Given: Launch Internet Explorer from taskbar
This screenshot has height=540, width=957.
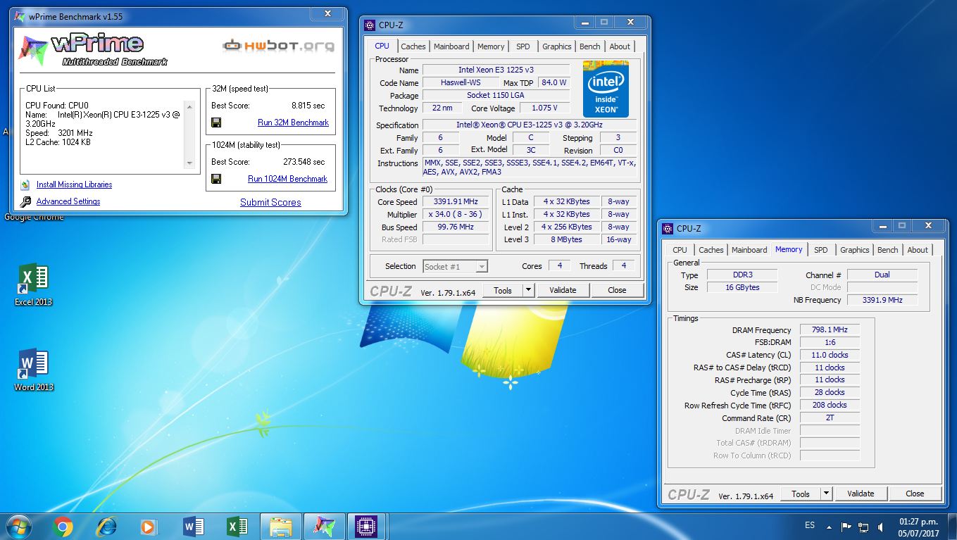Looking at the screenshot, I should [106, 527].
